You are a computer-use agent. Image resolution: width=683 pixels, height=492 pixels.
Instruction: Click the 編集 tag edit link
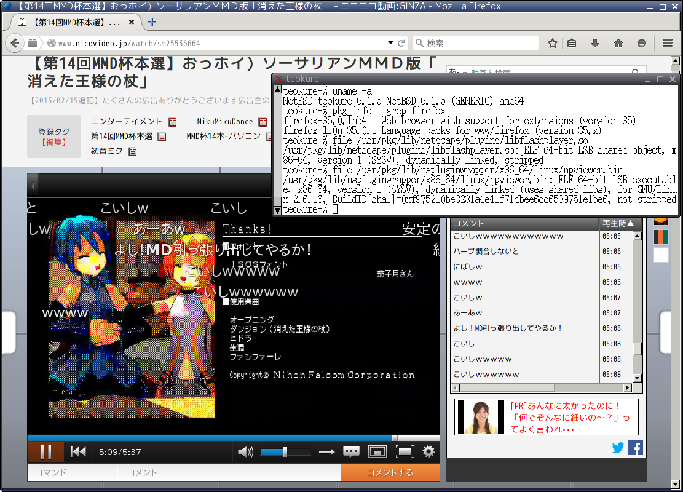click(54, 143)
